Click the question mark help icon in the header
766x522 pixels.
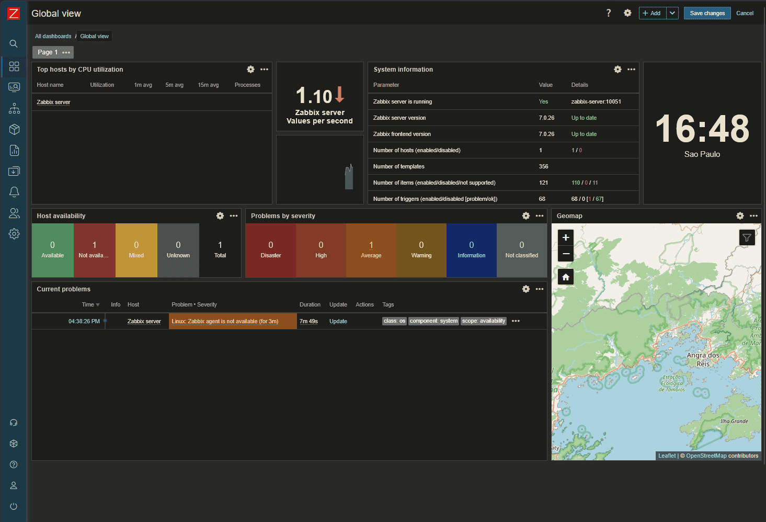tap(609, 13)
